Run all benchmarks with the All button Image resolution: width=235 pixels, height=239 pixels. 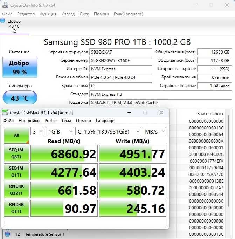pyautogui.click(x=16, y=135)
